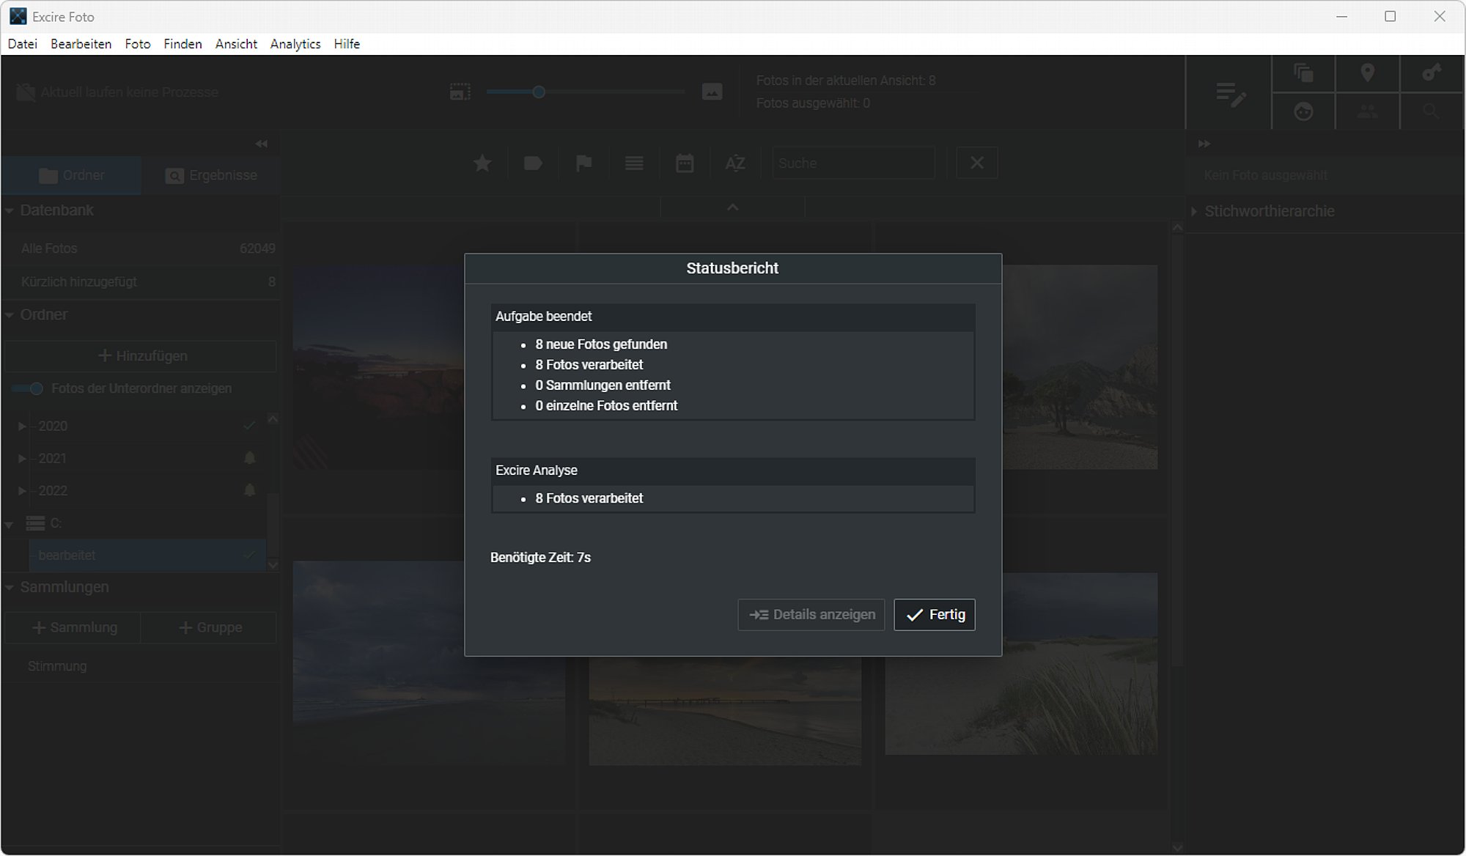Viewport: 1466px width, 856px height.
Task: Open the Finden menu
Action: (x=183, y=44)
